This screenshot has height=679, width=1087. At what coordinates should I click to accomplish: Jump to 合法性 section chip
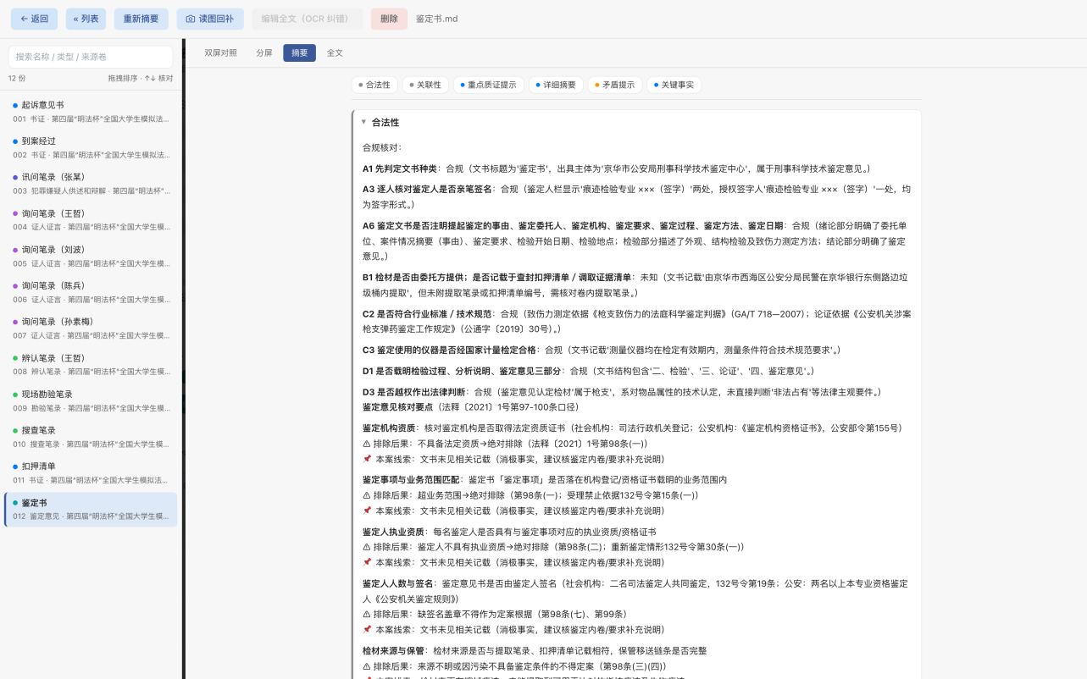374,85
